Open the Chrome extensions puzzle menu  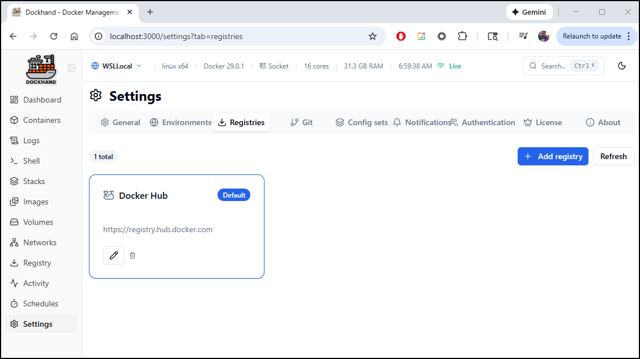point(463,36)
